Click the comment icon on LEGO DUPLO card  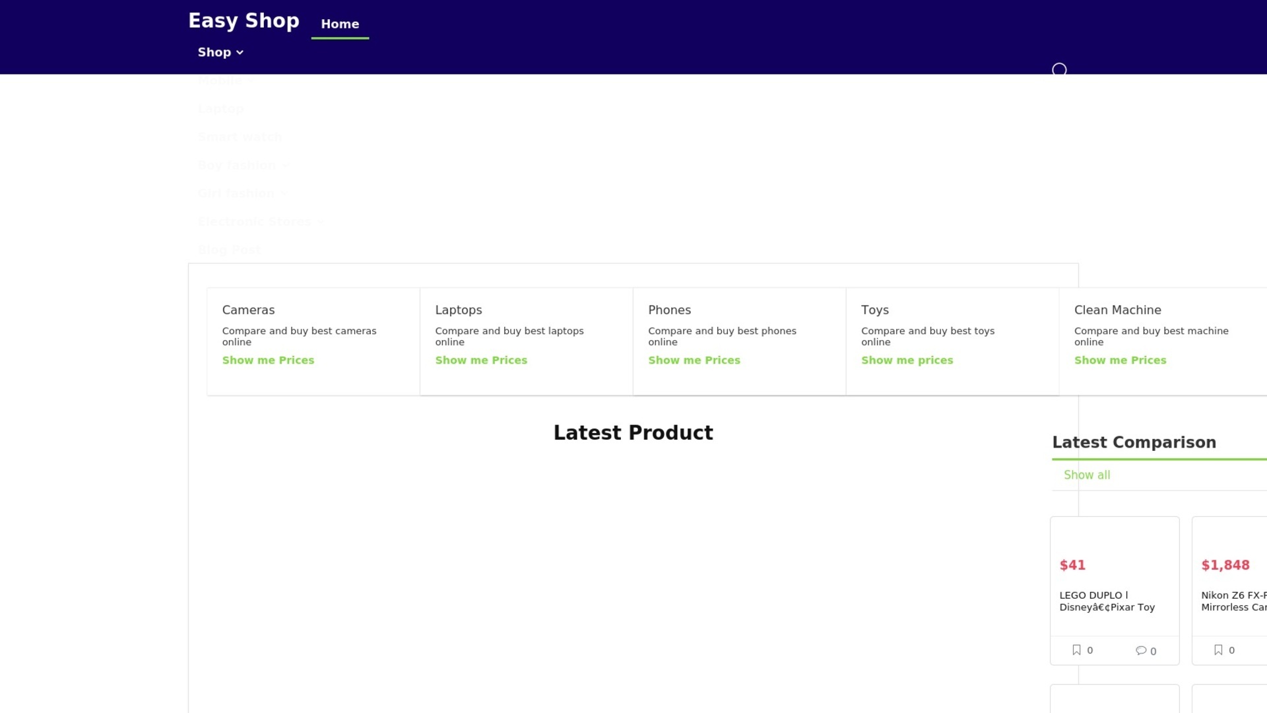click(1141, 651)
